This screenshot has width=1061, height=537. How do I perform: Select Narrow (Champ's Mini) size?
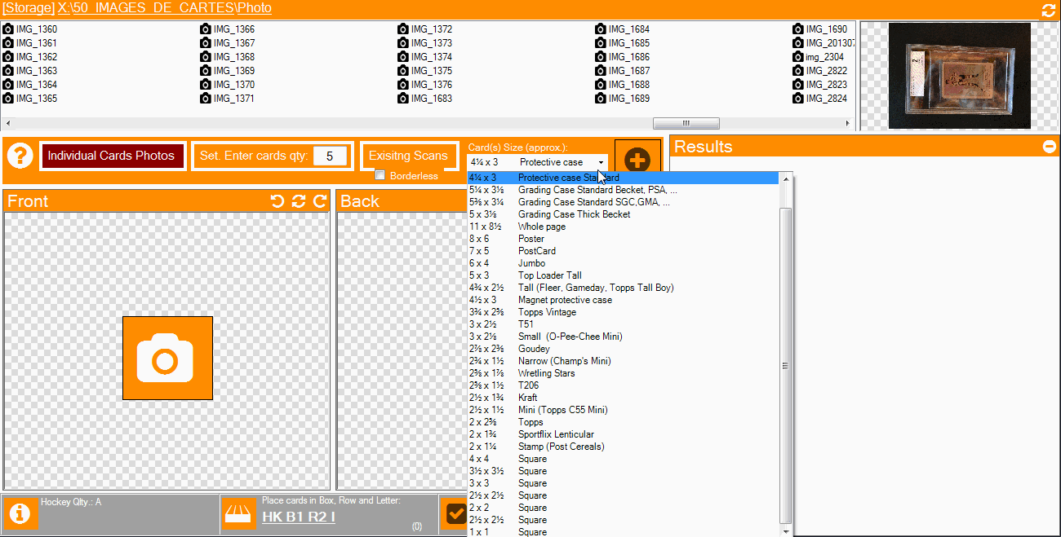tap(623, 361)
